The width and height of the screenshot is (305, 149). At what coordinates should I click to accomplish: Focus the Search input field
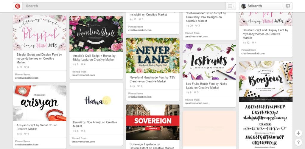[x=124, y=6]
